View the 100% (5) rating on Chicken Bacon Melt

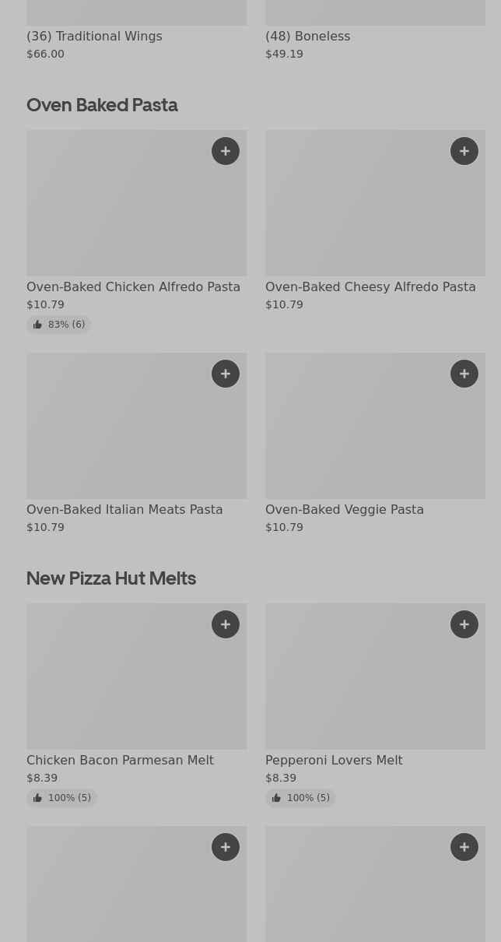(69, 798)
